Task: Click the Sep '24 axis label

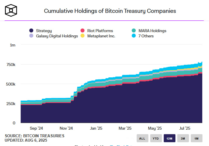Action: pos(37,128)
